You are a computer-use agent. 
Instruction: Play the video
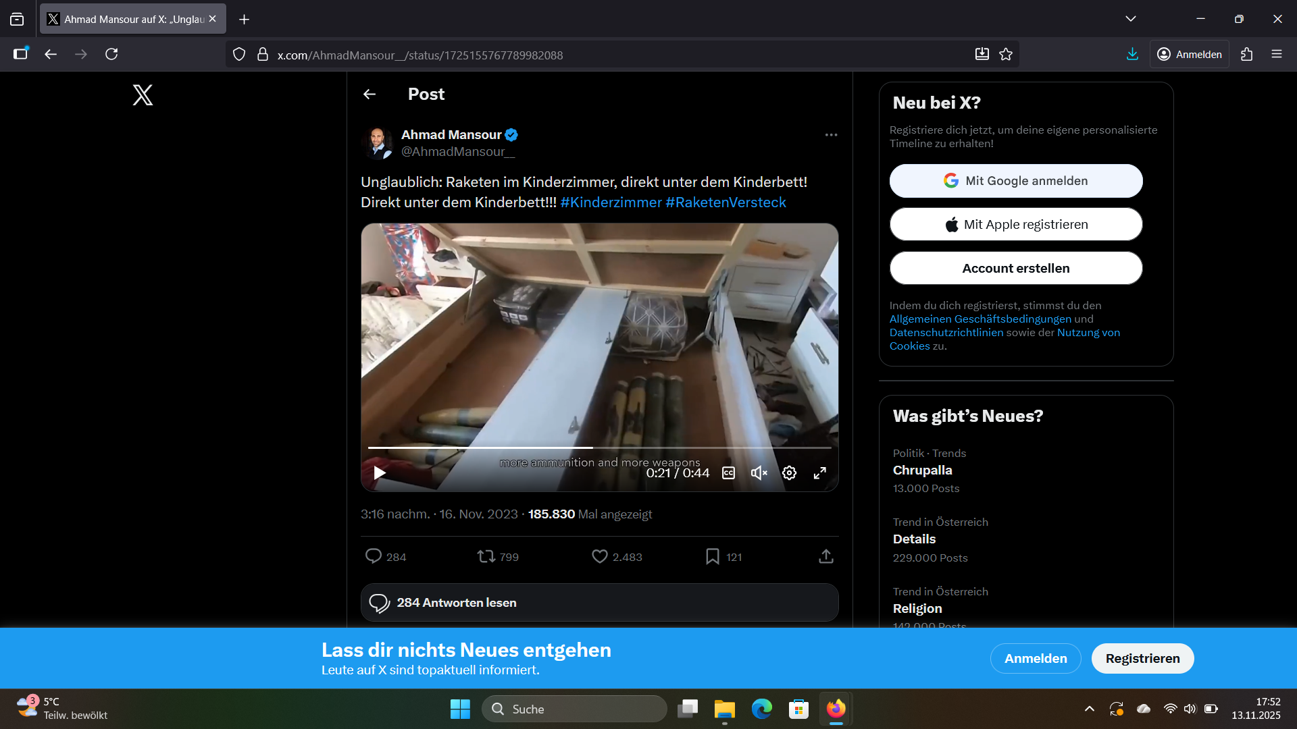pyautogui.click(x=380, y=473)
